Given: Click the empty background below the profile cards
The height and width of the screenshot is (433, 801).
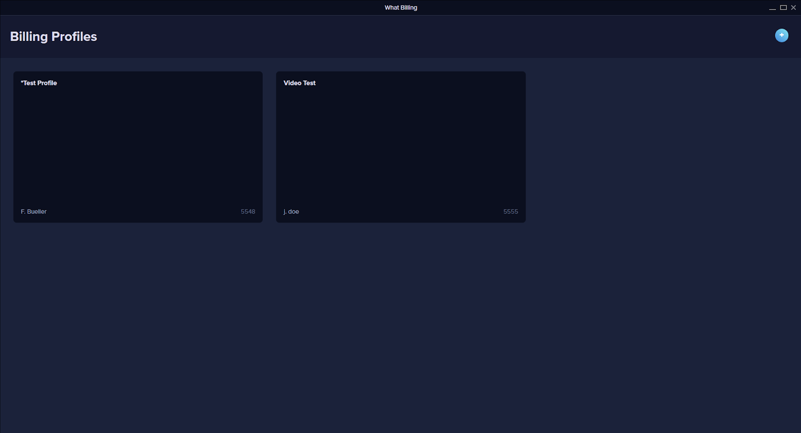Looking at the screenshot, I should coord(400,325).
